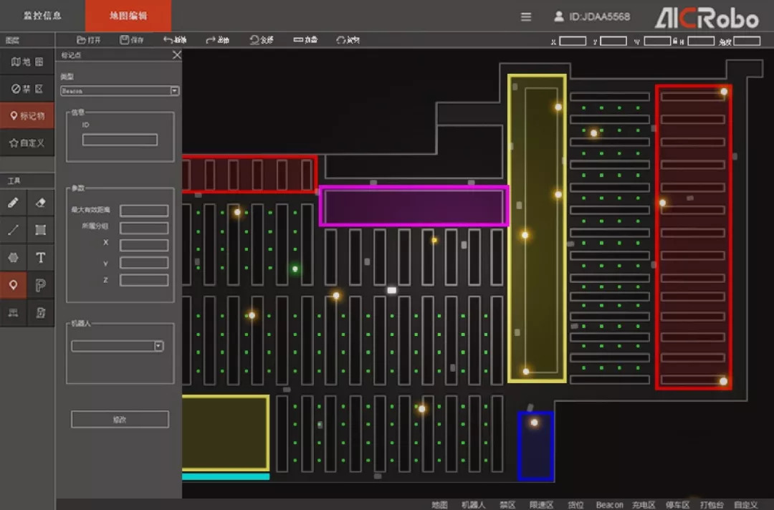
Task: Click the 保存 save toolbar button
Action: coord(132,40)
